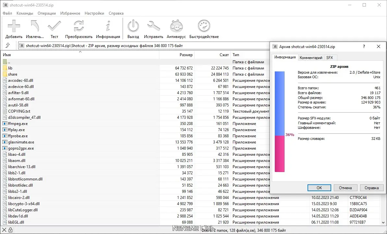Run the Тест (Test) toolbar icon
Screen dimensions: 387x234
(54, 26)
